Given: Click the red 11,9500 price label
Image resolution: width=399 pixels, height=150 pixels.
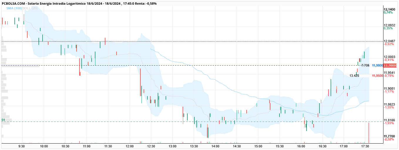Looking at the screenshot, I should tap(377, 76).
